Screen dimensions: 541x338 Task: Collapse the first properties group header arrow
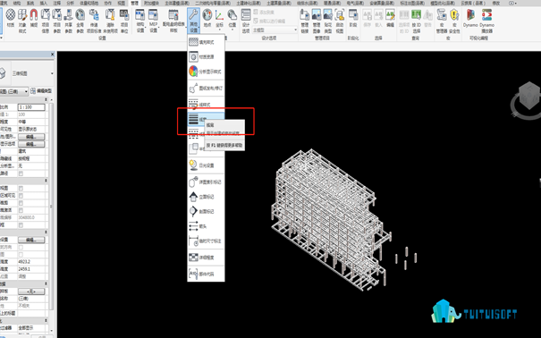click(46, 99)
